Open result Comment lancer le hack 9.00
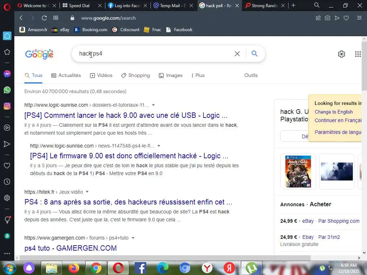Image resolution: width=367 pixels, height=275 pixels. click(x=126, y=115)
